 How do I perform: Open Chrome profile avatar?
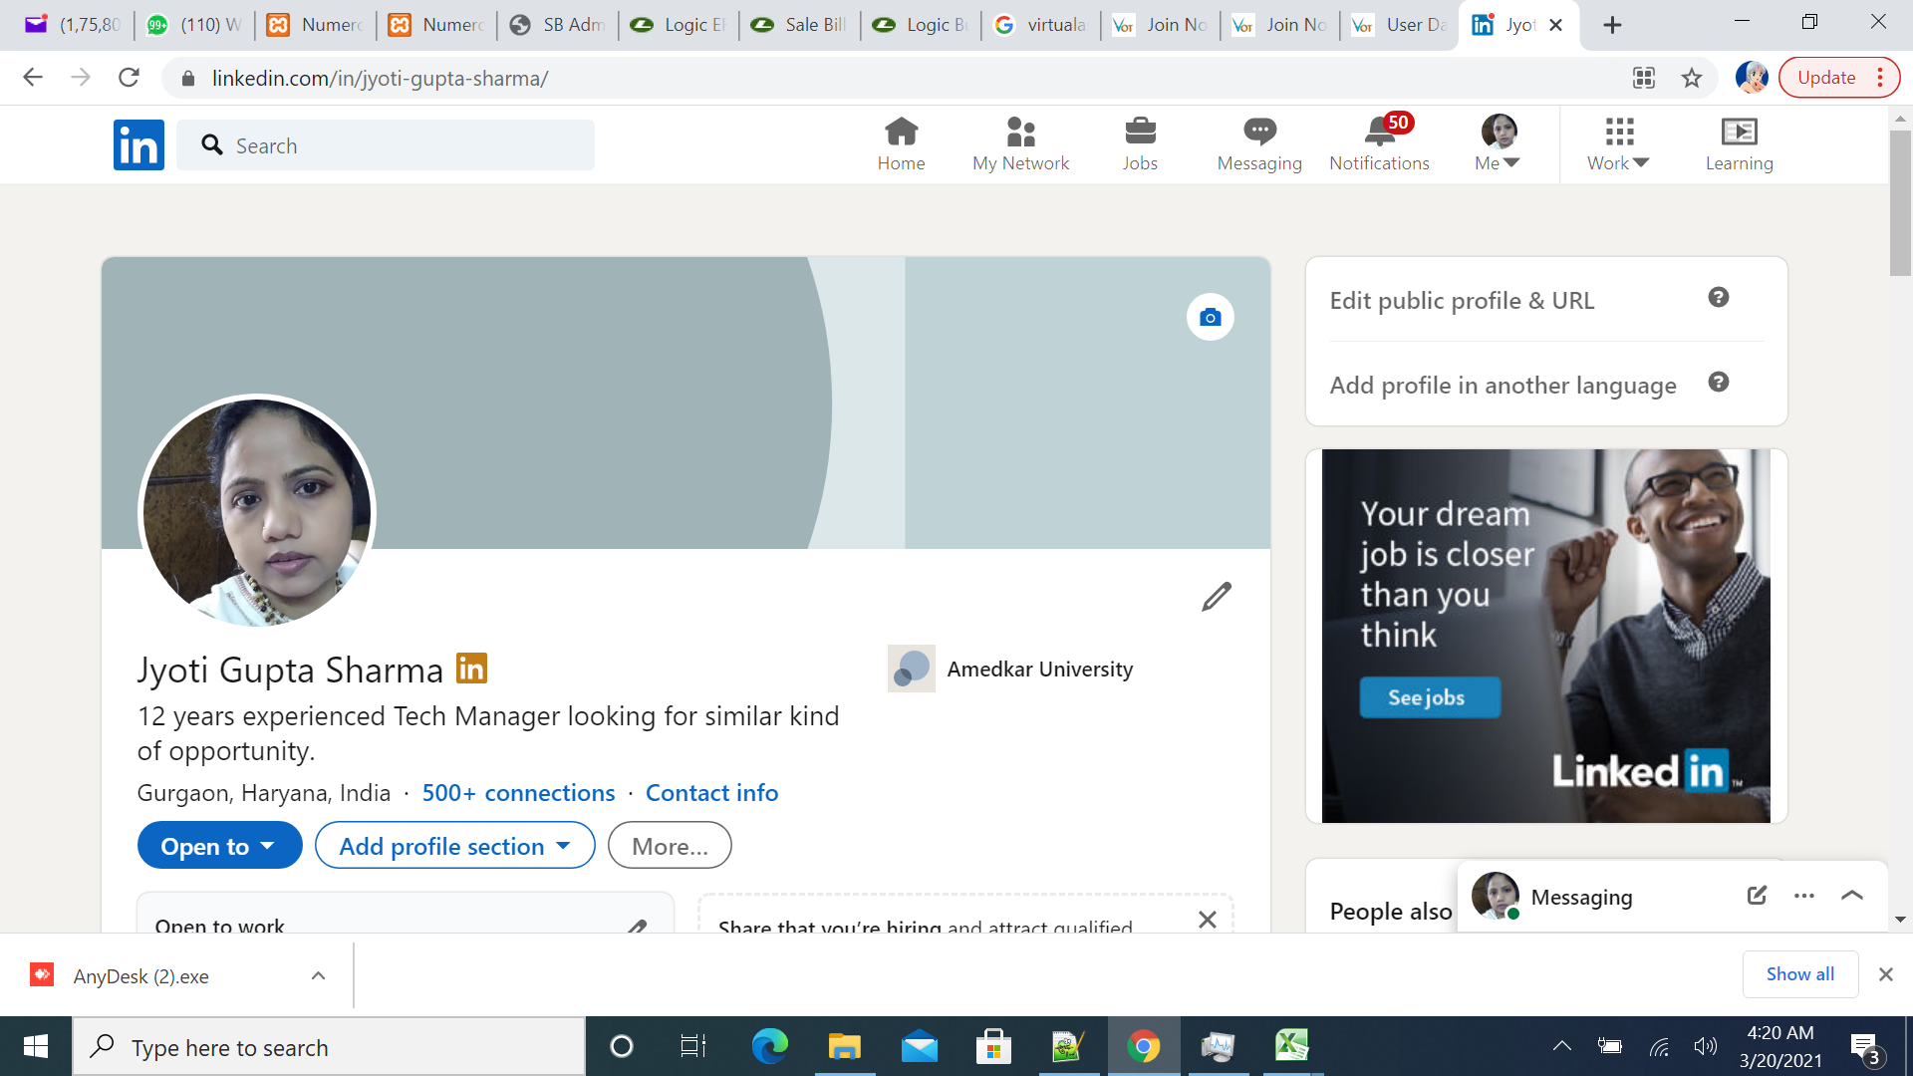pos(1751,78)
